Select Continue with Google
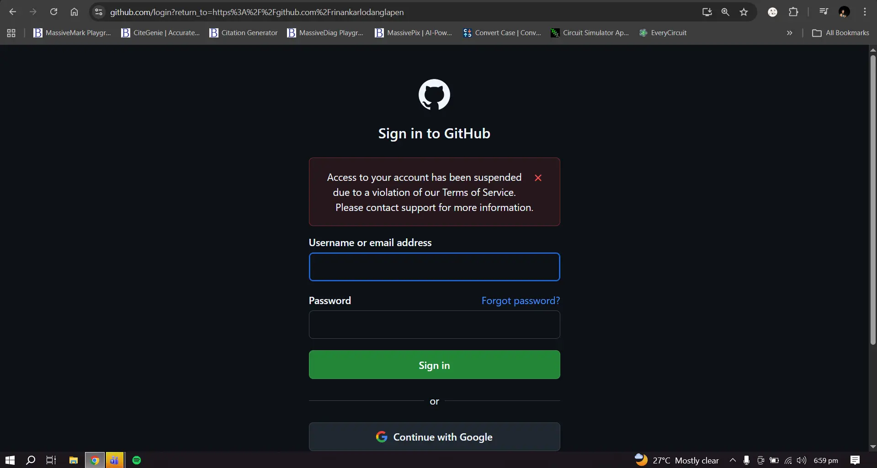 tap(434, 437)
